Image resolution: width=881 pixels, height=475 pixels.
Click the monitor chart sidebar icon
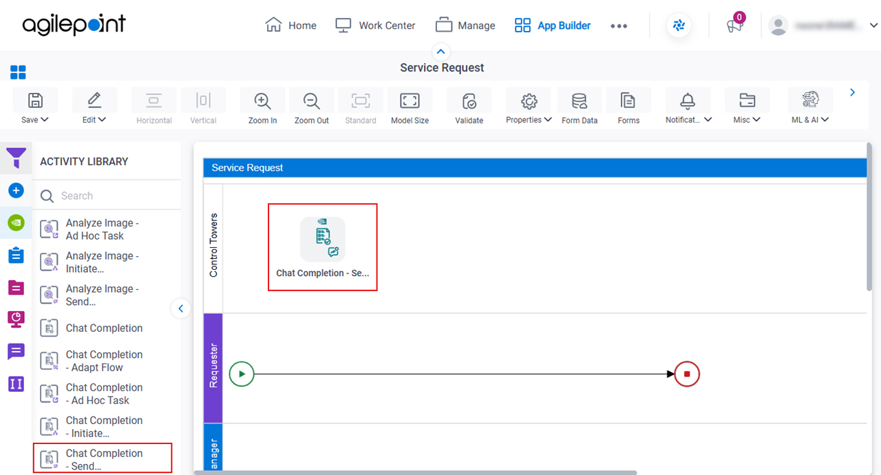17,319
